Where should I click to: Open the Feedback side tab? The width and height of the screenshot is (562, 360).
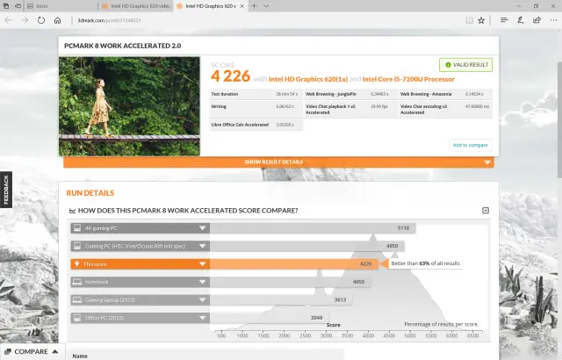[x=5, y=190]
